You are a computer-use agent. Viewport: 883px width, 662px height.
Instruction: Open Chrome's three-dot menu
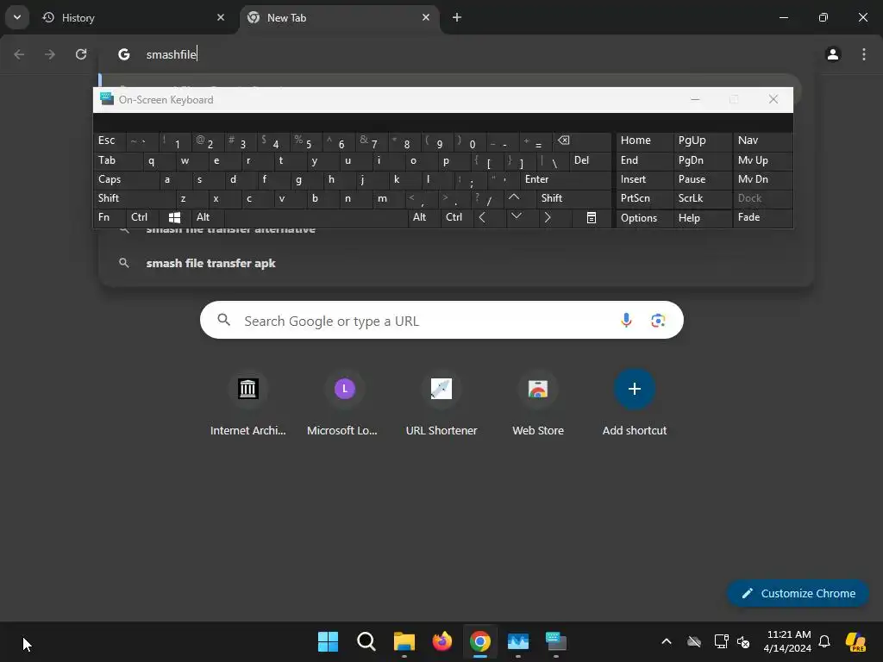pyautogui.click(x=864, y=54)
